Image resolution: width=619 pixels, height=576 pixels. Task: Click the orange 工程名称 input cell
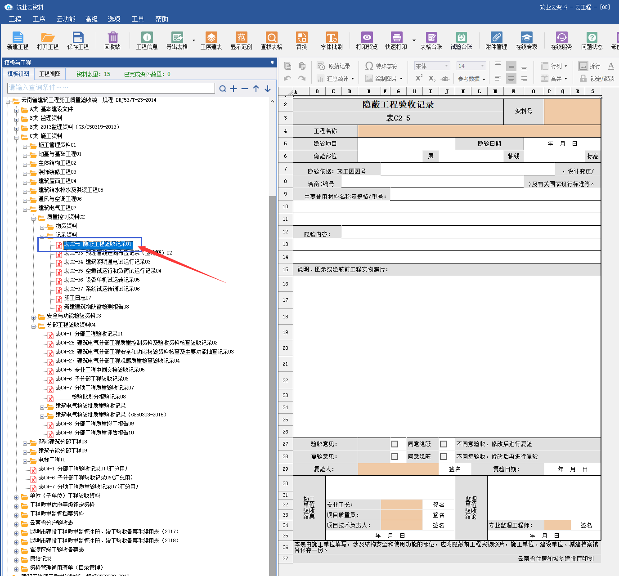pos(479,131)
